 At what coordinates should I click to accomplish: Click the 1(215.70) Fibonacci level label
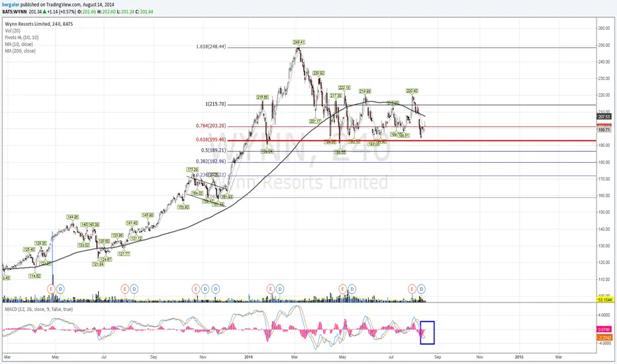tap(216, 105)
